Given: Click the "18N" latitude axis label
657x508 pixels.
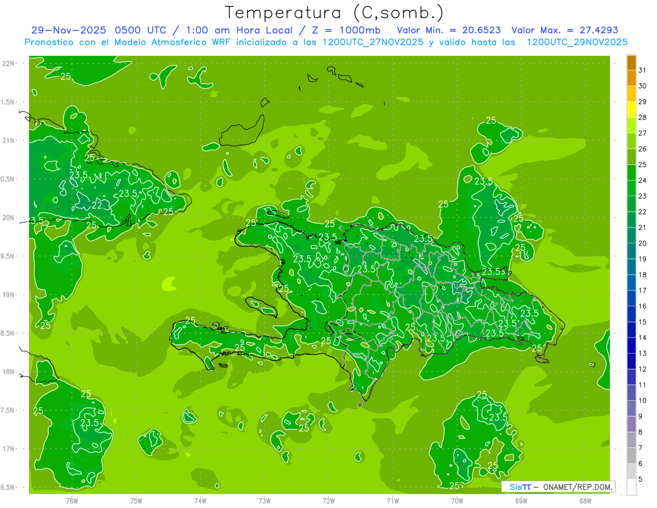Looking at the screenshot, I should 9,372.
